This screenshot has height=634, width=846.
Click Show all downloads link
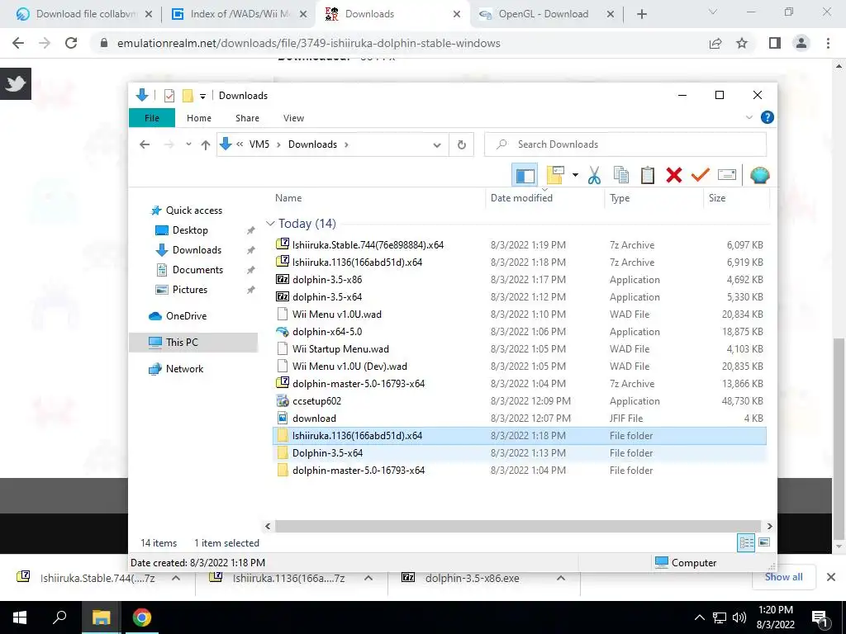coord(783,577)
